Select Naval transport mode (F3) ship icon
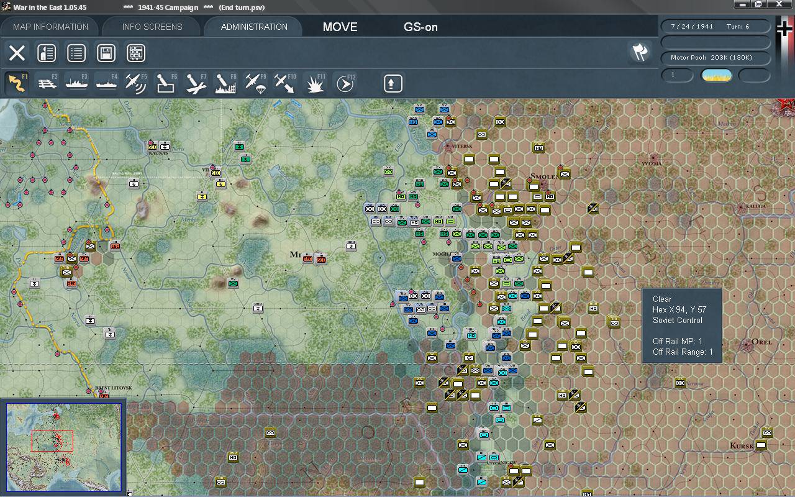This screenshot has height=497, width=795. click(76, 83)
